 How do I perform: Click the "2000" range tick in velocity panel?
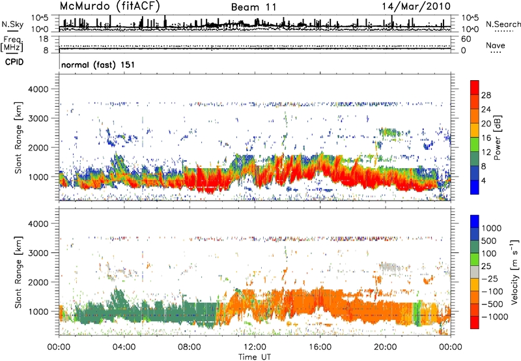click(38, 282)
